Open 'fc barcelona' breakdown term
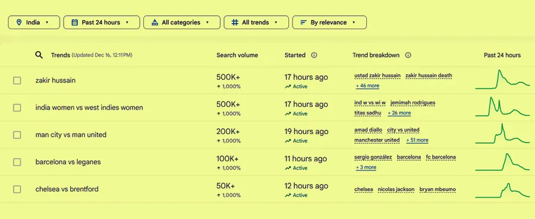Image resolution: width=535 pixels, height=219 pixels. pos(441,157)
